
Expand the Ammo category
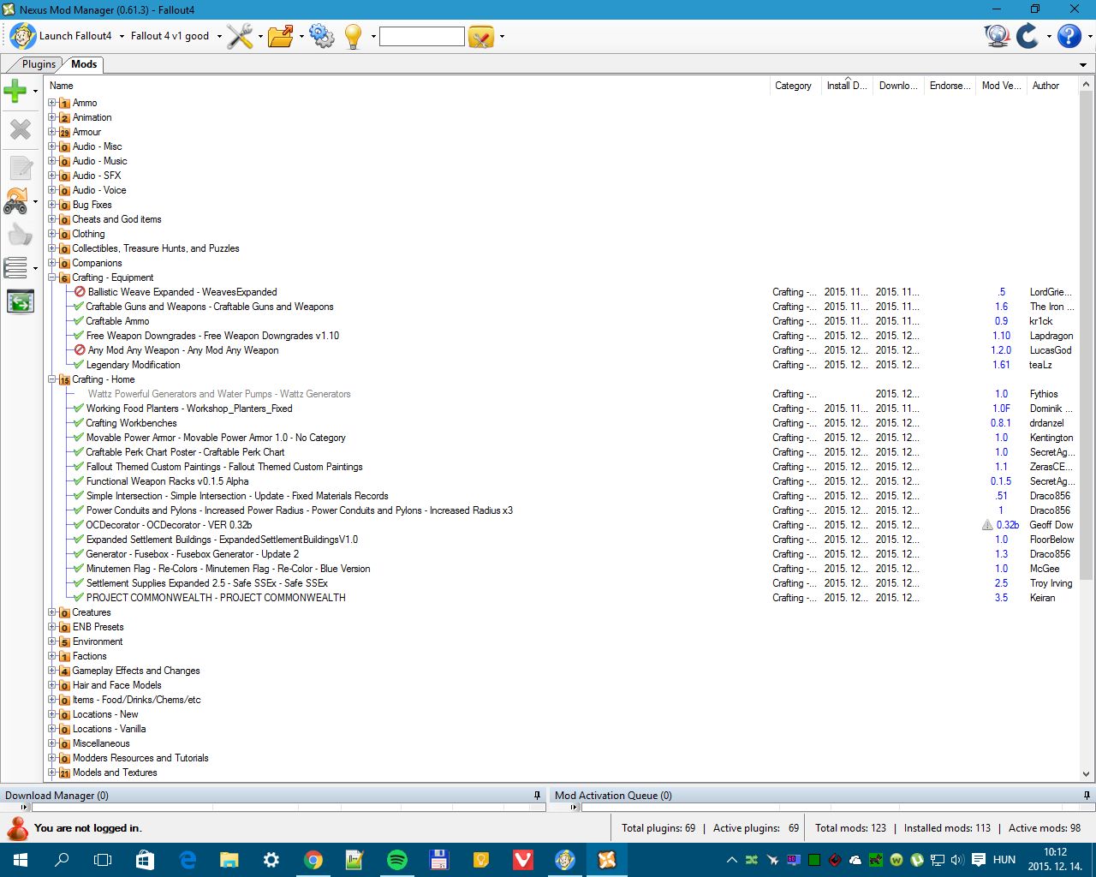(52, 103)
